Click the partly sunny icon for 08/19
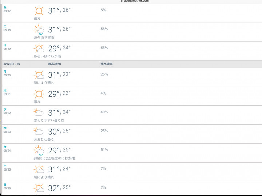Viewport: 262px width, 196px height. tap(39, 48)
